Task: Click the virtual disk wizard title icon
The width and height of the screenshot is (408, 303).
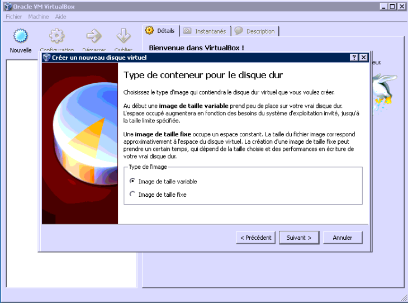Action: coord(46,58)
